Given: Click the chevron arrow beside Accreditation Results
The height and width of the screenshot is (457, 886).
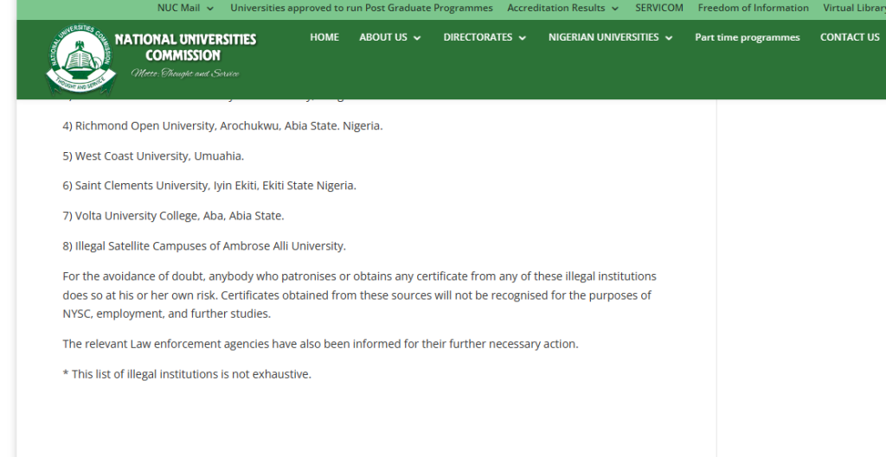Looking at the screenshot, I should pos(615,9).
